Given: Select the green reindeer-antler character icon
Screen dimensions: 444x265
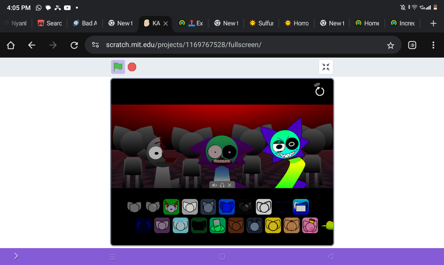Looking at the screenshot, I should point(171,207).
